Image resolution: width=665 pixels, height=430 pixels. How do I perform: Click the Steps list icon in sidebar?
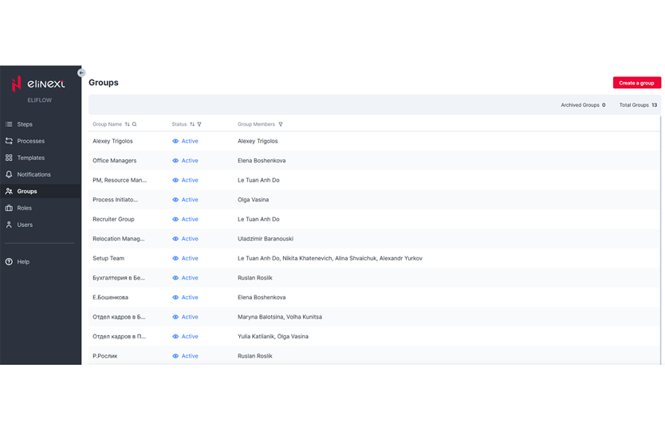tap(9, 124)
